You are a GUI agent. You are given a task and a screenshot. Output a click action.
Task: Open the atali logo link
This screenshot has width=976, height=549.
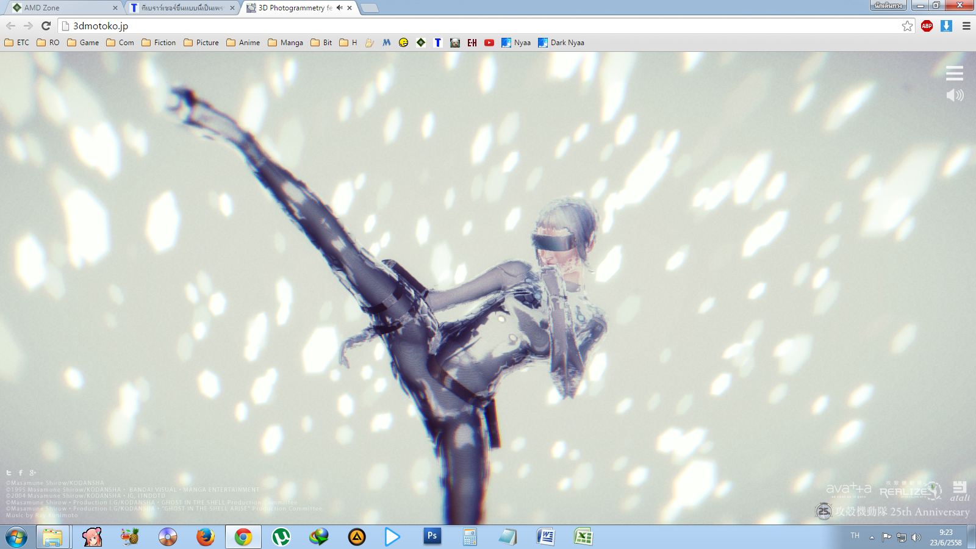coord(960,491)
